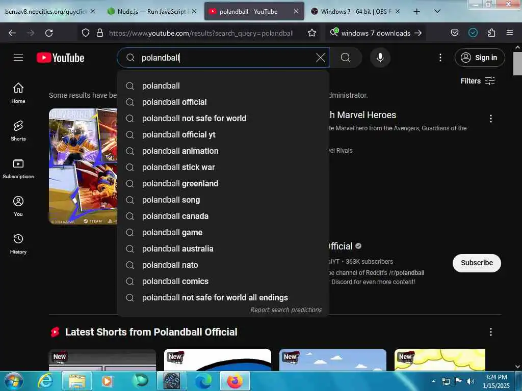
Task: Open the Filters options
Action: click(477, 81)
